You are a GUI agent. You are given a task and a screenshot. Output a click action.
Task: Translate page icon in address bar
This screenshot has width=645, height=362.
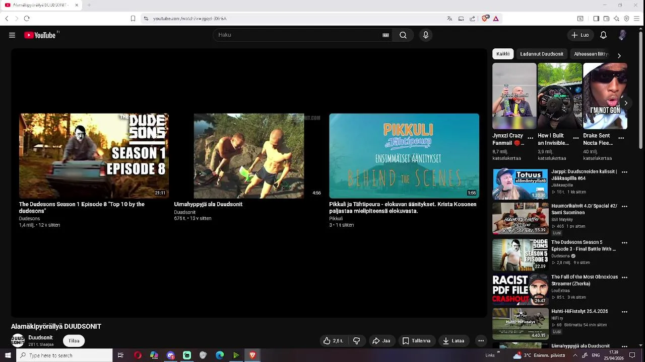tap(449, 19)
